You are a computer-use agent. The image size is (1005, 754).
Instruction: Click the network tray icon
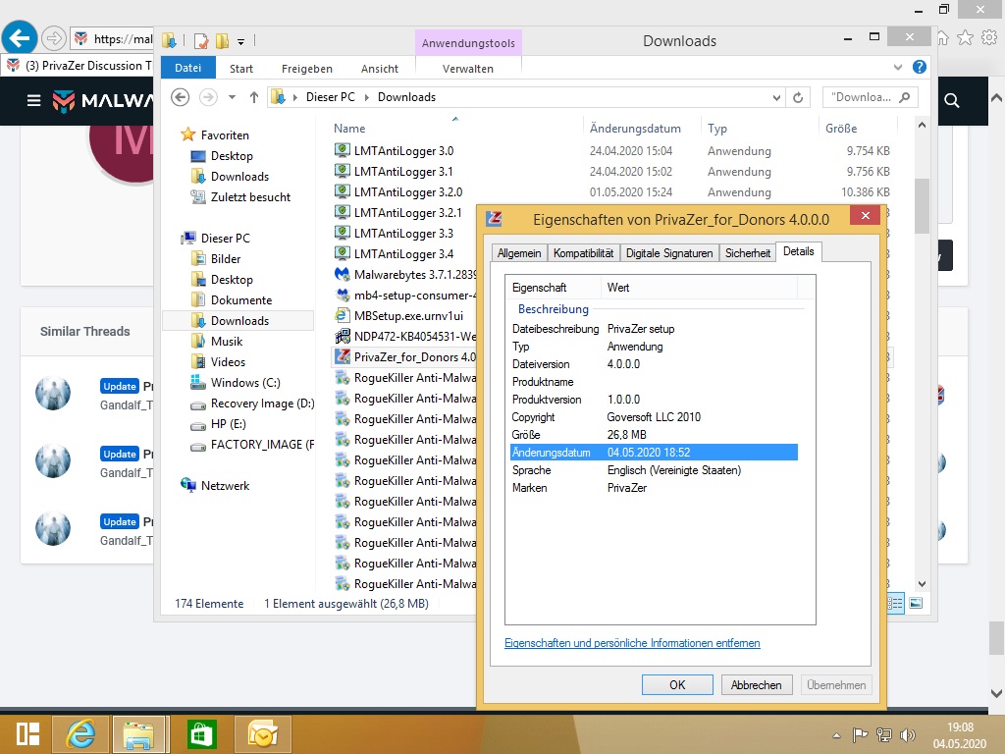(x=884, y=735)
